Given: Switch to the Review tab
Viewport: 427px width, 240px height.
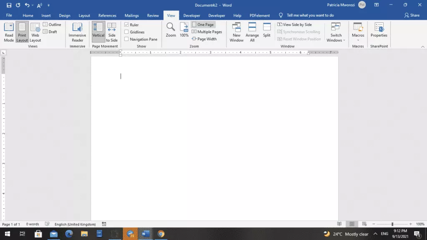Looking at the screenshot, I should coord(153,15).
